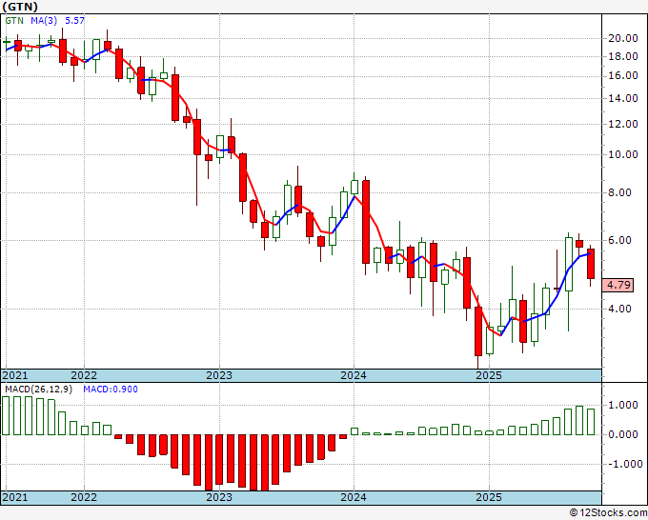Click 2025 on the MACD timeline
This screenshot has width=648, height=520.
pos(489,497)
